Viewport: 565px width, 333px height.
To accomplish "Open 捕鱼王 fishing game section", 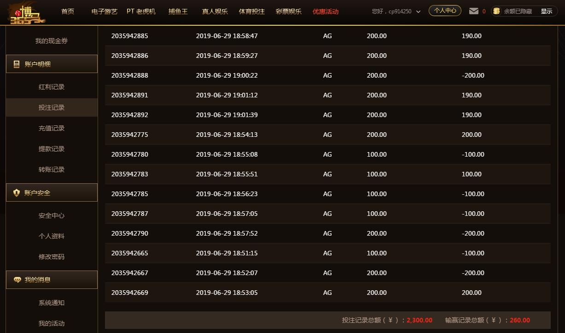I will pyautogui.click(x=178, y=11).
